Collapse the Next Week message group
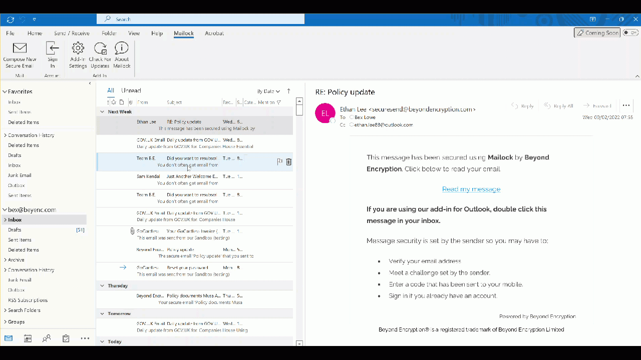The height and width of the screenshot is (360, 641). tap(102, 112)
